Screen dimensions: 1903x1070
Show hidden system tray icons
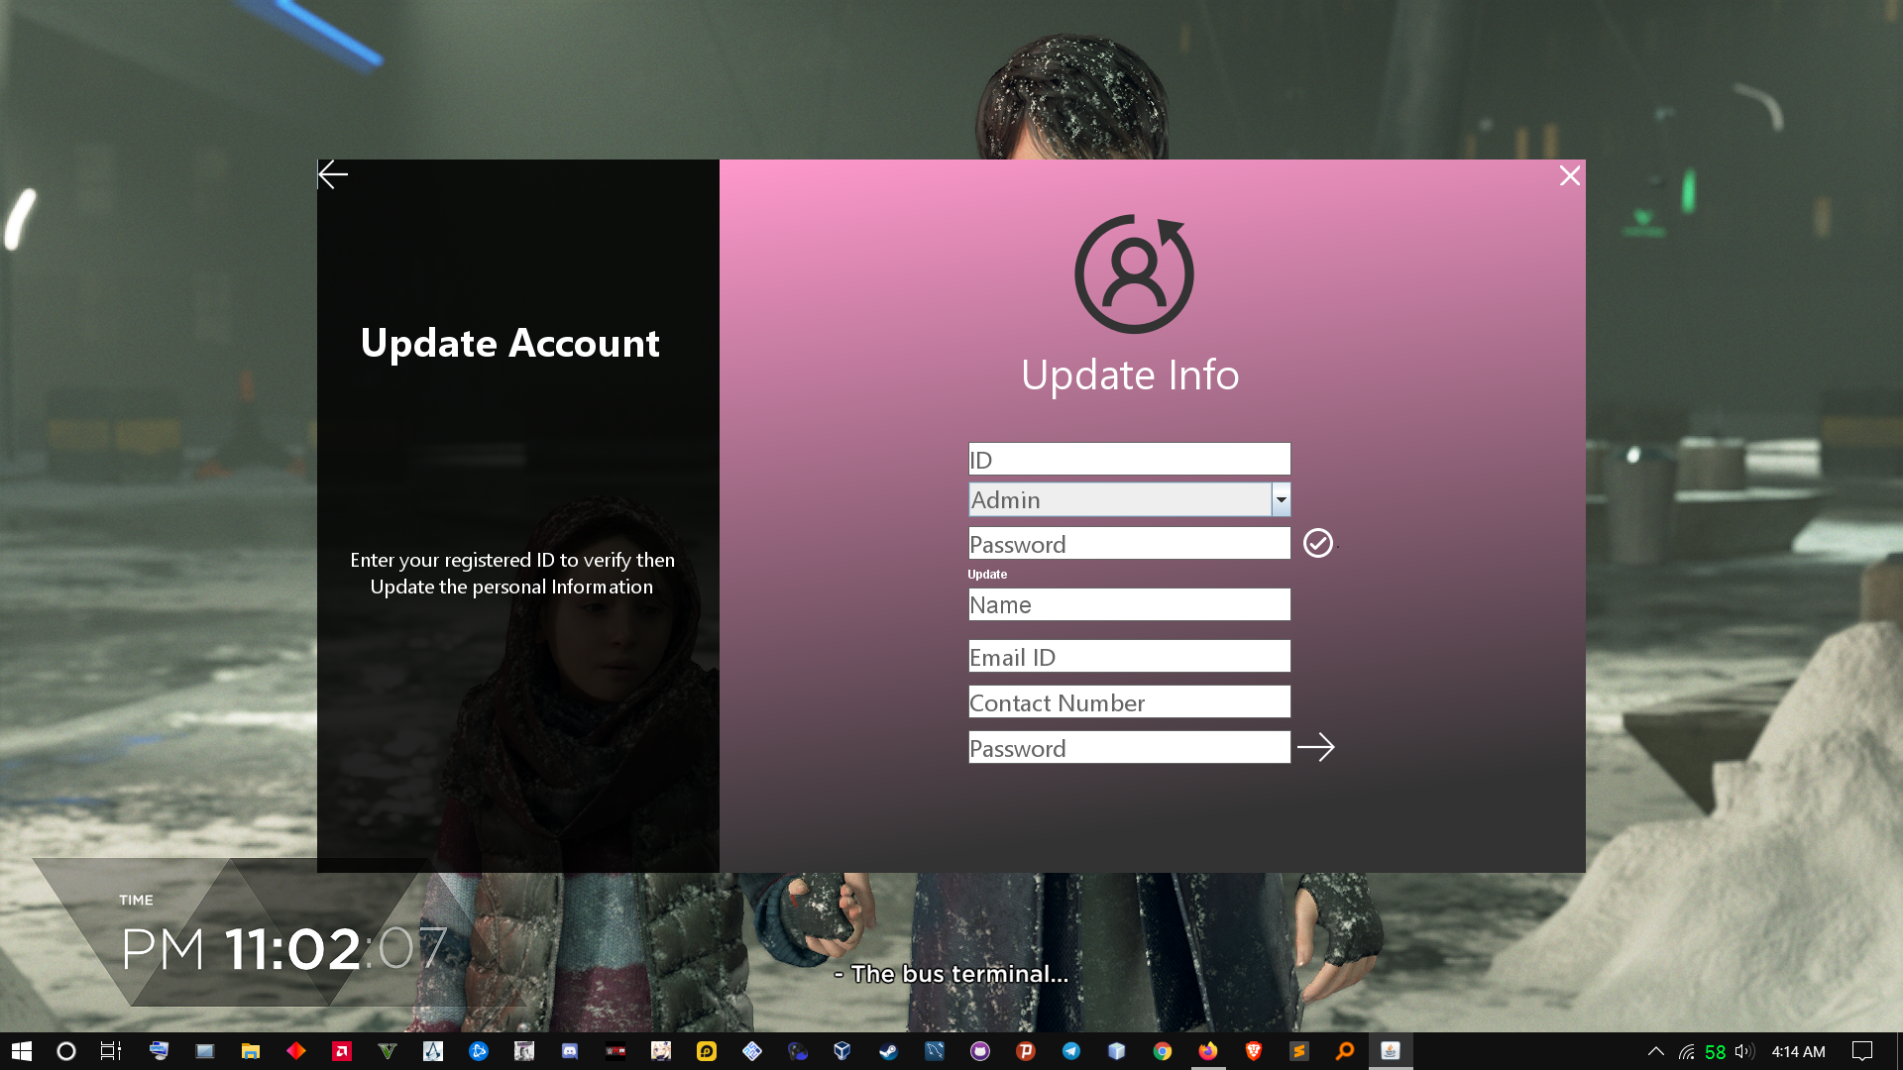coord(1655,1051)
